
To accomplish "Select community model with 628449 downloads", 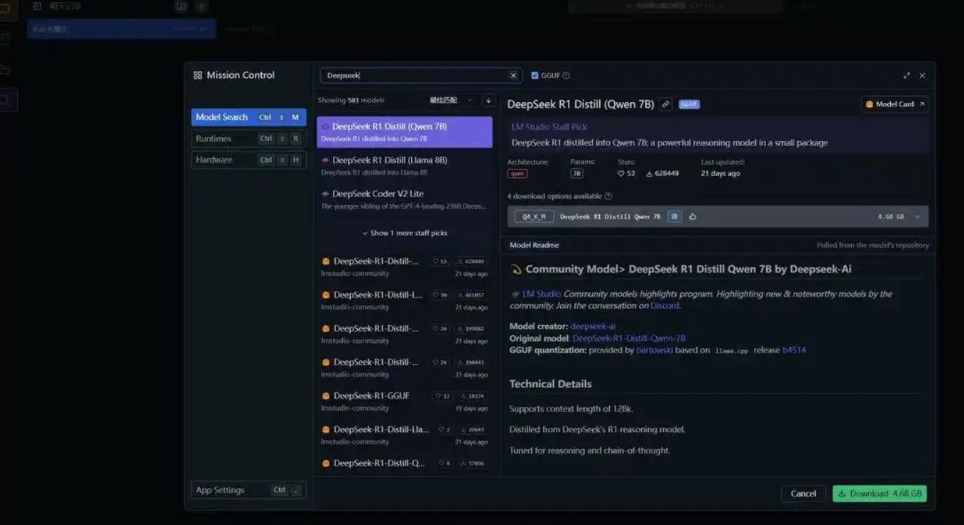I will (405, 267).
